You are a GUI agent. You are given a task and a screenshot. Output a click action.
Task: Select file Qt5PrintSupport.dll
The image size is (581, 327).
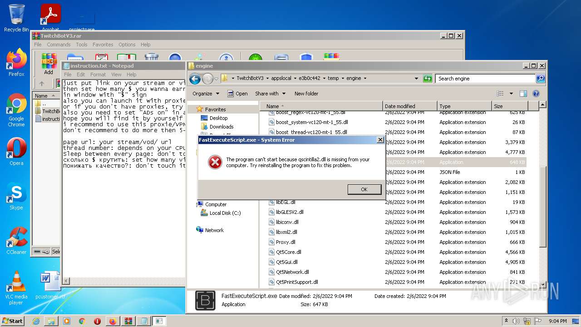coord(297,282)
